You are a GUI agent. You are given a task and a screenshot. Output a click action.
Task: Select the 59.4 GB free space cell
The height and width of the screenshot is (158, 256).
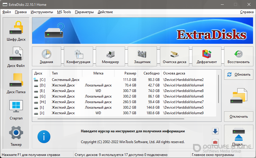(x=154, y=102)
